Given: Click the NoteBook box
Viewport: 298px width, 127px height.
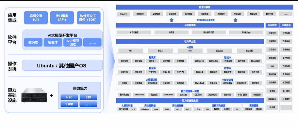Looking at the screenshot, I should click(x=200, y=83).
